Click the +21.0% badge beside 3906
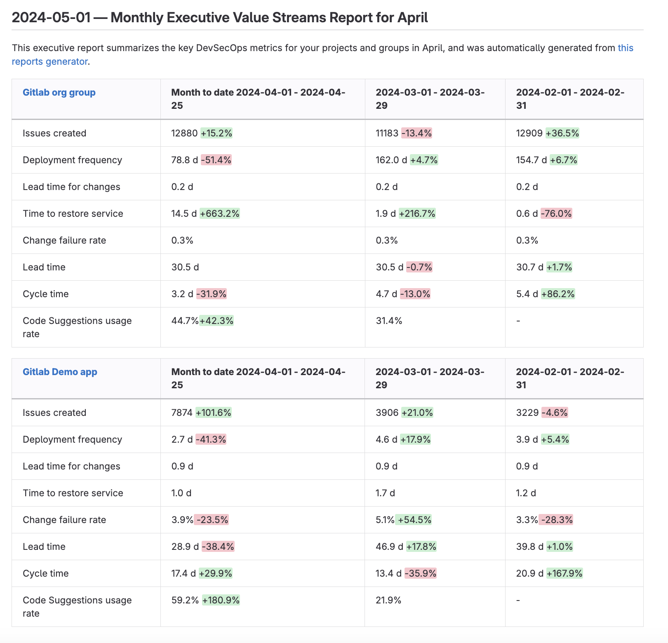The height and width of the screenshot is (643, 668). pos(417,413)
